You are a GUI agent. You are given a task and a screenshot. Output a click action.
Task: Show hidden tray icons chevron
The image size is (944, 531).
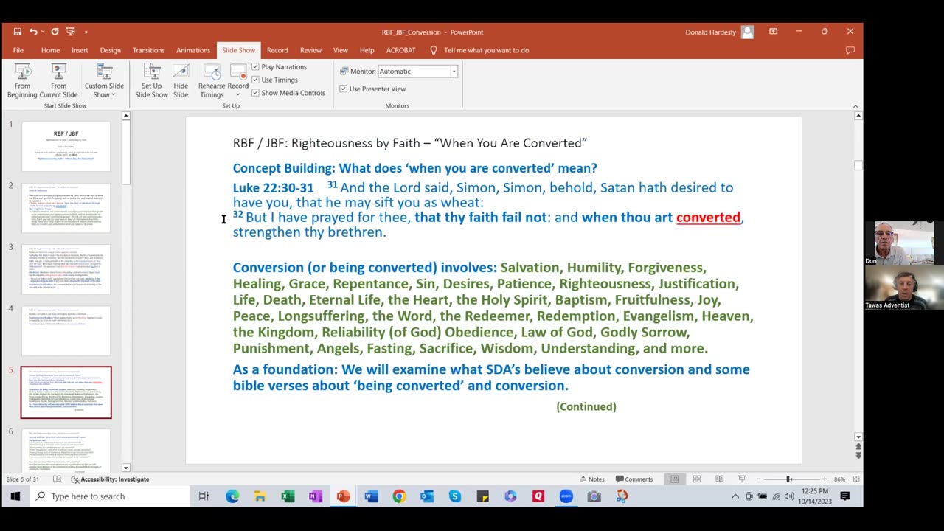[x=735, y=496]
